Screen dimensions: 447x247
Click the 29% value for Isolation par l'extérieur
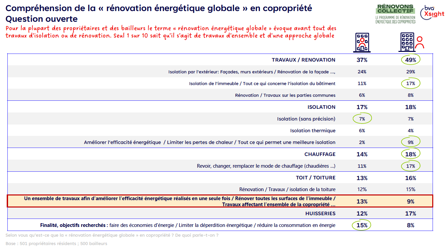click(411, 72)
